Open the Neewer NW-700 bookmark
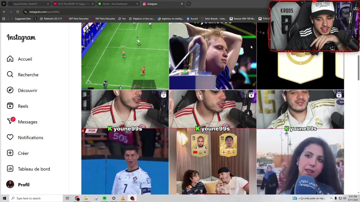360x202 pixels. (x=242, y=19)
